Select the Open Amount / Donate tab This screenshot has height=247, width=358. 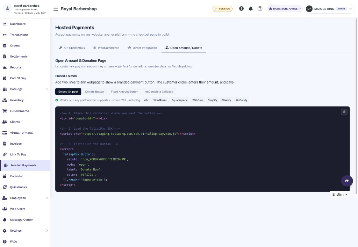point(184,48)
